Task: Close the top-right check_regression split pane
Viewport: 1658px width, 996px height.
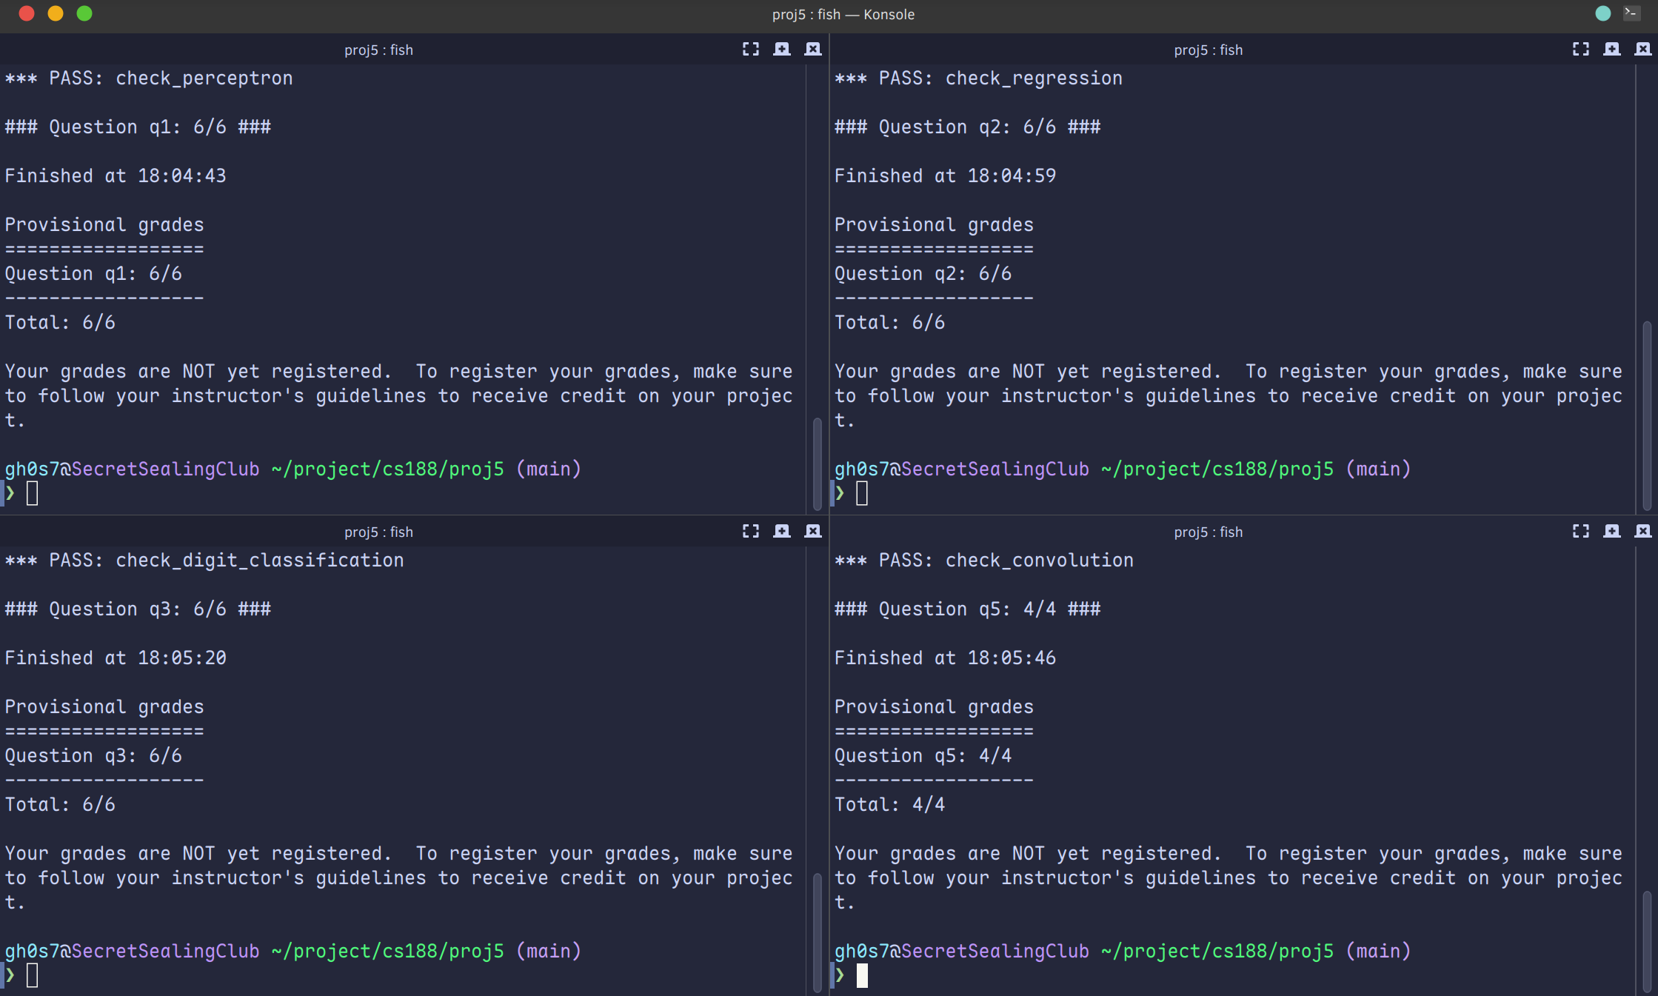Action: coord(1642,49)
